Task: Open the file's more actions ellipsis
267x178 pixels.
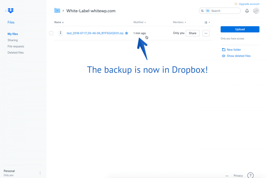Action: point(206,33)
